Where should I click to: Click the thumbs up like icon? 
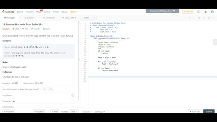[x=14, y=29]
